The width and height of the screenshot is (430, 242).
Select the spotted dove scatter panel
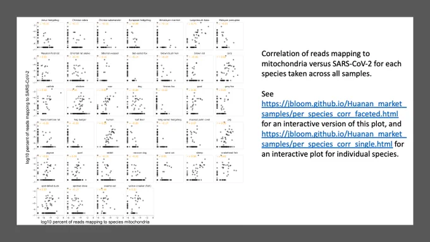pos(80,202)
